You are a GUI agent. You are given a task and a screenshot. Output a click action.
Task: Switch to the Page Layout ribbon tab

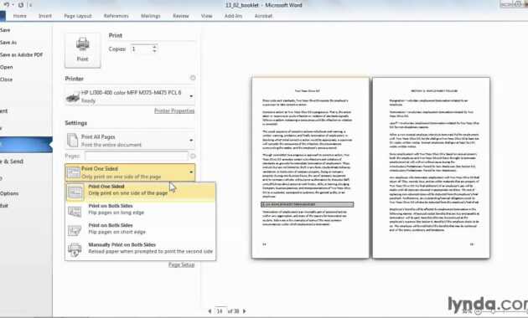point(78,16)
